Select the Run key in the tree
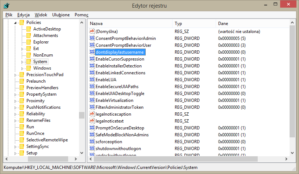 click(30, 127)
